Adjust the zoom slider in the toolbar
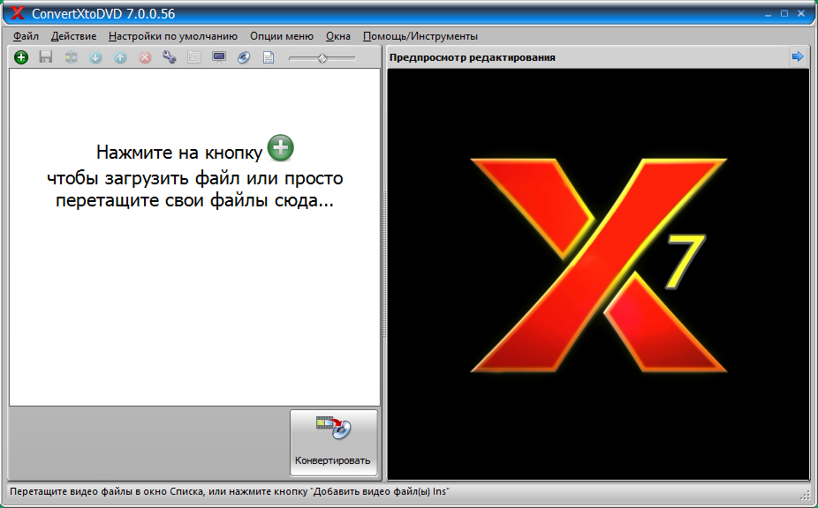This screenshot has width=818, height=508. (321, 56)
